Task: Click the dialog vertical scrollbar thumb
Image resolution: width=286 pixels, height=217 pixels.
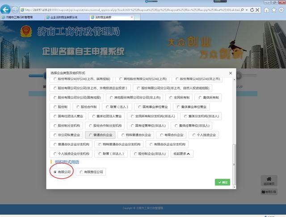Action: click(x=234, y=164)
